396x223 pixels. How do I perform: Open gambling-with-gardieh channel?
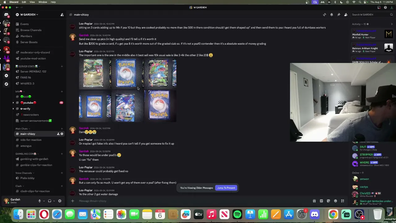point(34,159)
